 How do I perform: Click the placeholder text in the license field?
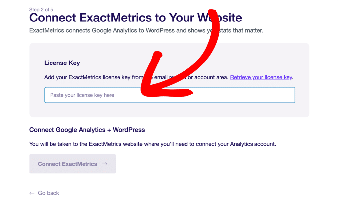point(82,95)
